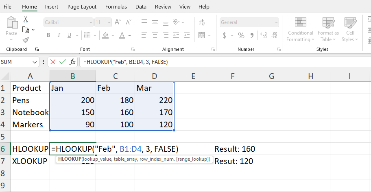Switch to the Formulas tab

pyautogui.click(x=116, y=7)
